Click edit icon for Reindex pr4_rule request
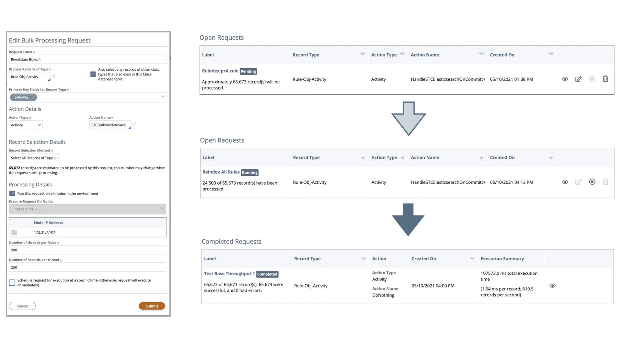Viewport: 622px width, 350px height. (x=578, y=79)
